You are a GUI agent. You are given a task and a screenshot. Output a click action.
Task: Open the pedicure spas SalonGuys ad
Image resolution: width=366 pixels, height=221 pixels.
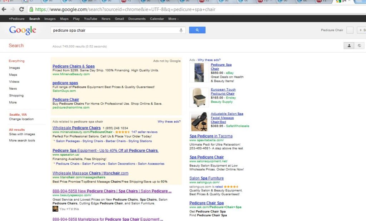[x=65, y=83]
